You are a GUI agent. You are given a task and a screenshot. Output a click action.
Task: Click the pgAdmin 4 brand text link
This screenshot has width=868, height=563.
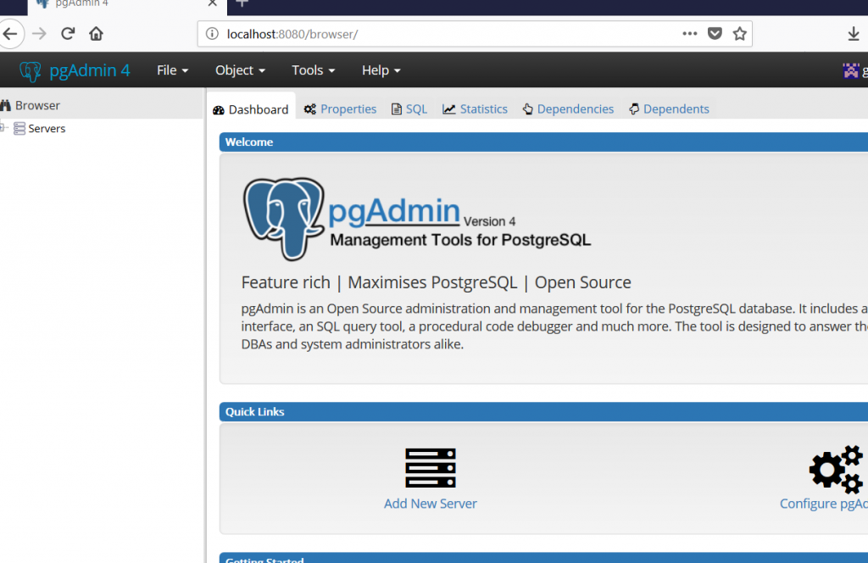pos(90,70)
